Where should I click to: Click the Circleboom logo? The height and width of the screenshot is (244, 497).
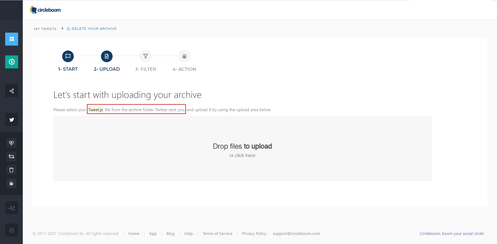tap(45, 10)
